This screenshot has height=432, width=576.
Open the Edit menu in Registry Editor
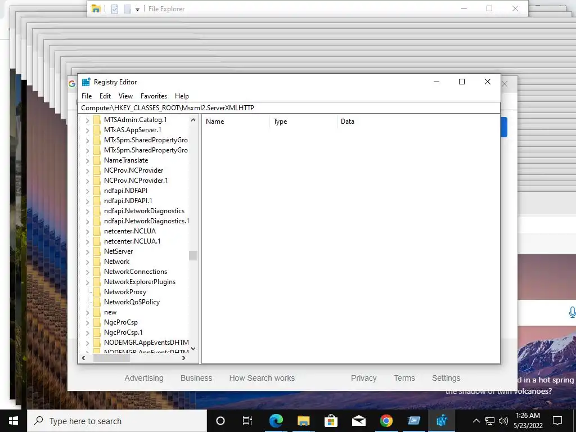[x=105, y=96]
